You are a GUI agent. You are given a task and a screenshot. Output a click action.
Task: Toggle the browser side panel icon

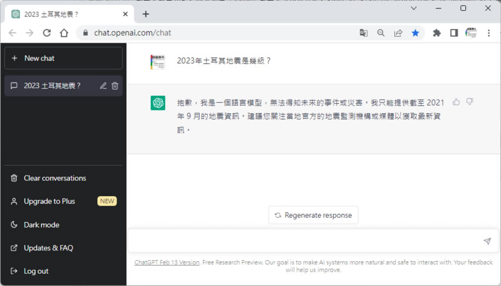pyautogui.click(x=454, y=33)
